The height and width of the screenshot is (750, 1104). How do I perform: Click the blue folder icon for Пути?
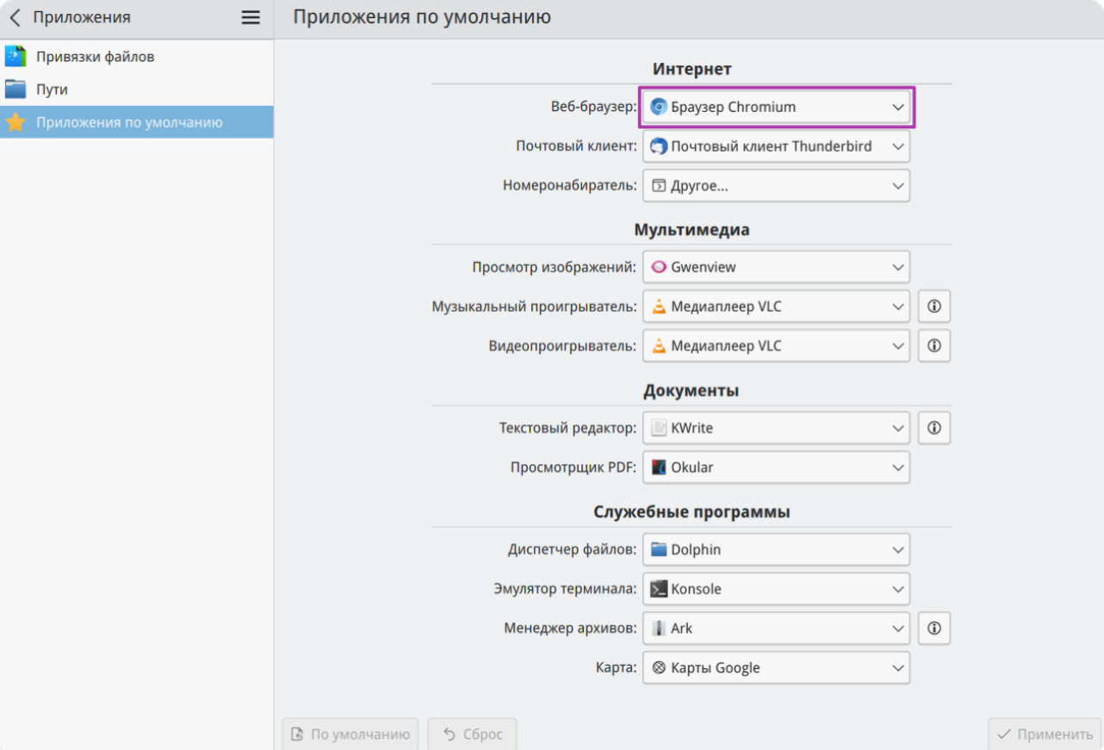16,90
